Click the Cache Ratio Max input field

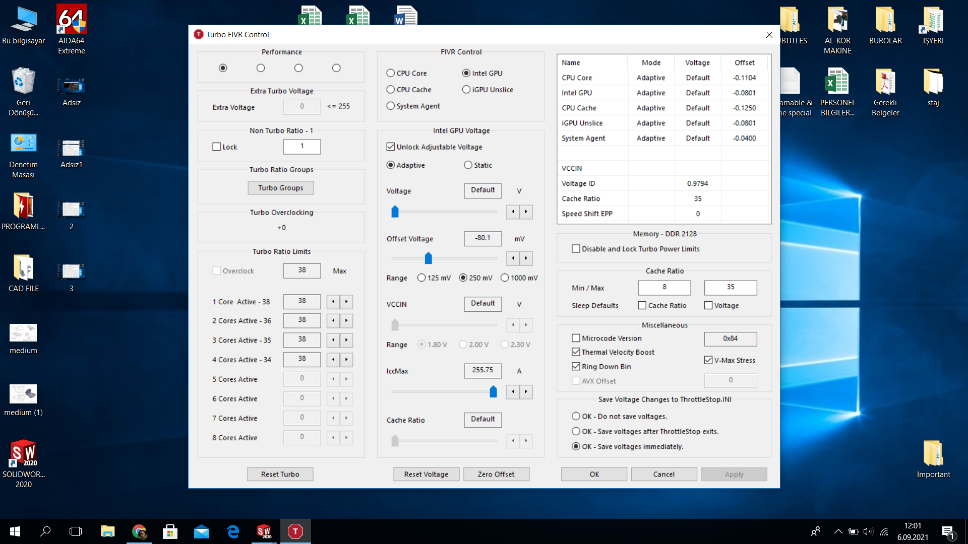click(x=730, y=287)
